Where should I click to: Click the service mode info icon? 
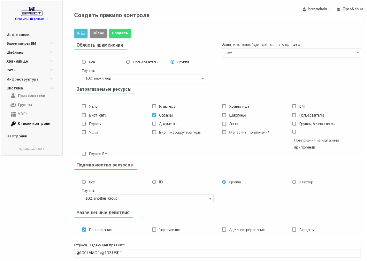(48, 19)
